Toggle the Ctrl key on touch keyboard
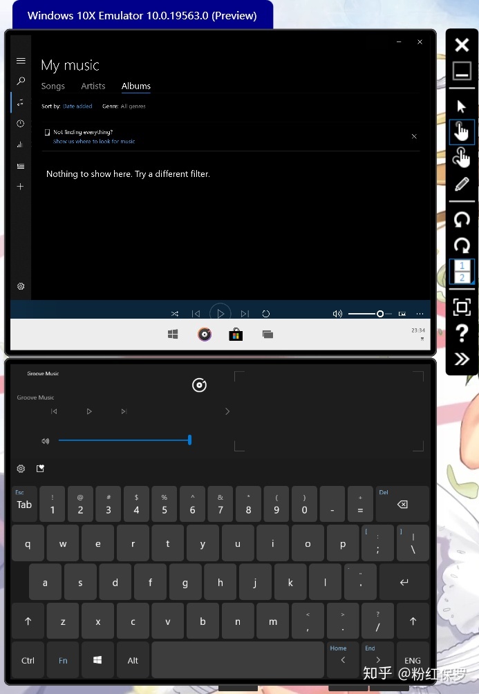The height and width of the screenshot is (694, 479). pyautogui.click(x=28, y=660)
